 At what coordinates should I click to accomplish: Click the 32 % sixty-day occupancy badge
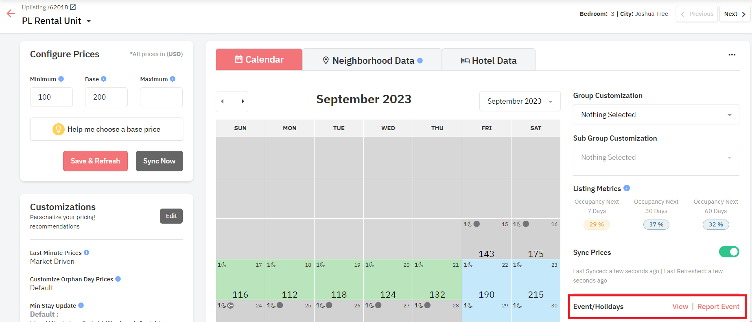point(716,224)
